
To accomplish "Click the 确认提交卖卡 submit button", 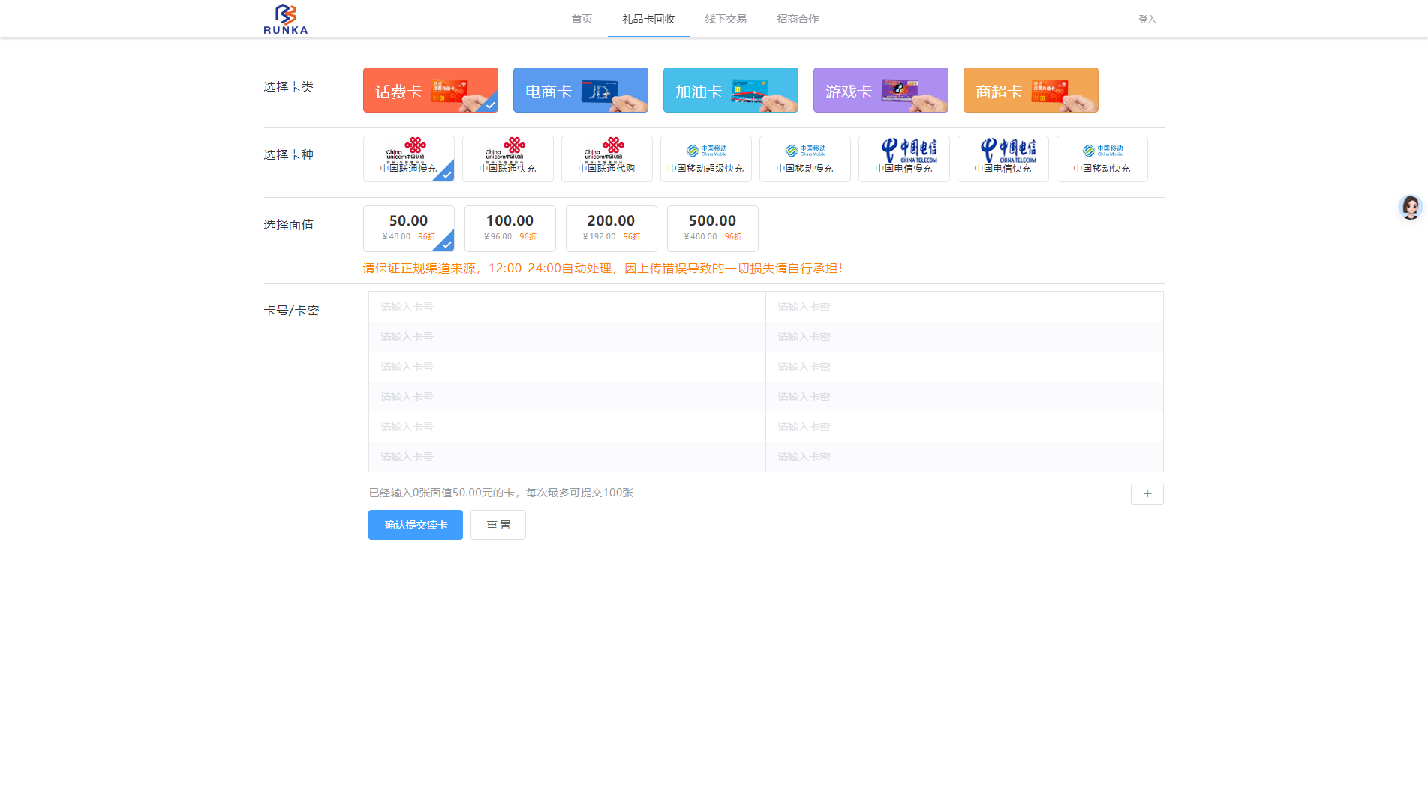I will pos(415,525).
